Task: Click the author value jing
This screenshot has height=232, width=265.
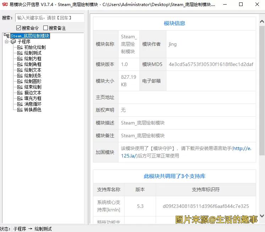Action: coord(172,44)
